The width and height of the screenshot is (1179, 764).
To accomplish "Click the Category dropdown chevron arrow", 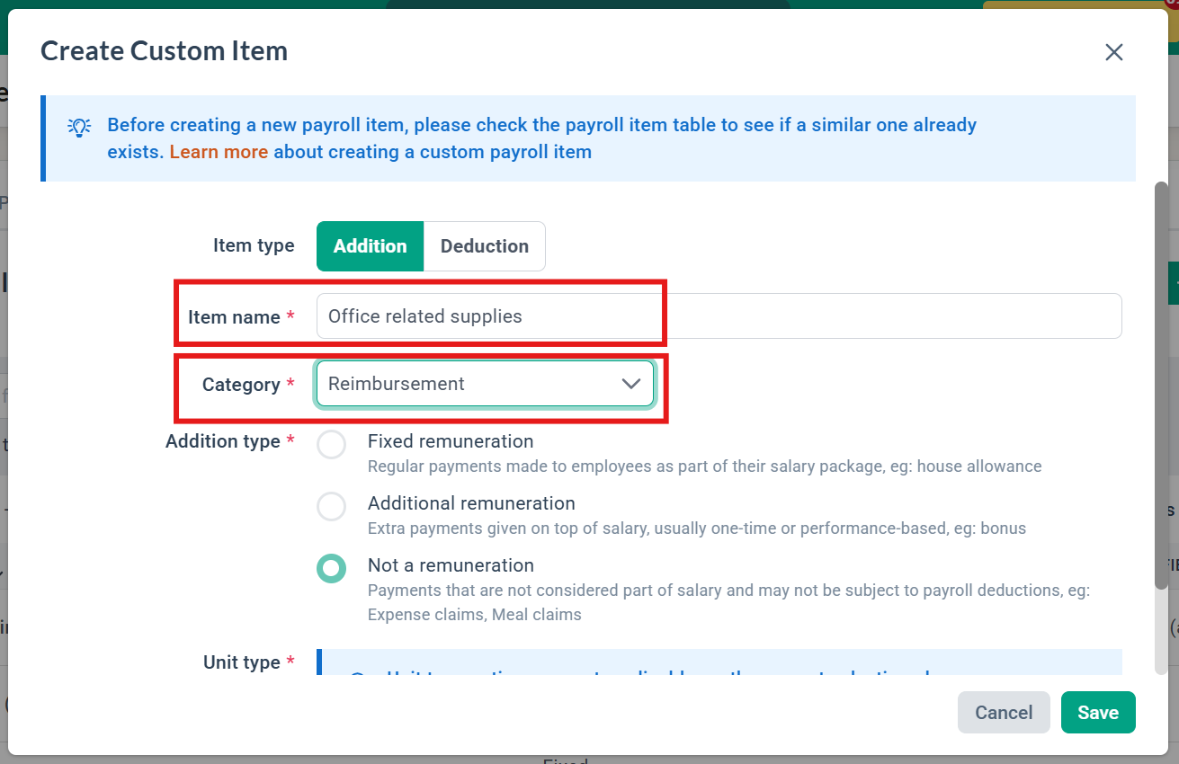I will pos(631,384).
